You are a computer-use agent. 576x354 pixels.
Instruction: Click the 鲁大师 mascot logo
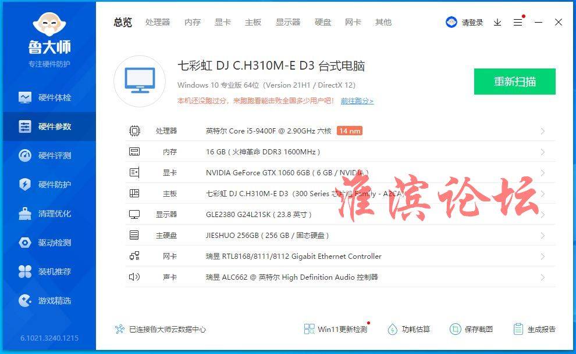coord(49,23)
